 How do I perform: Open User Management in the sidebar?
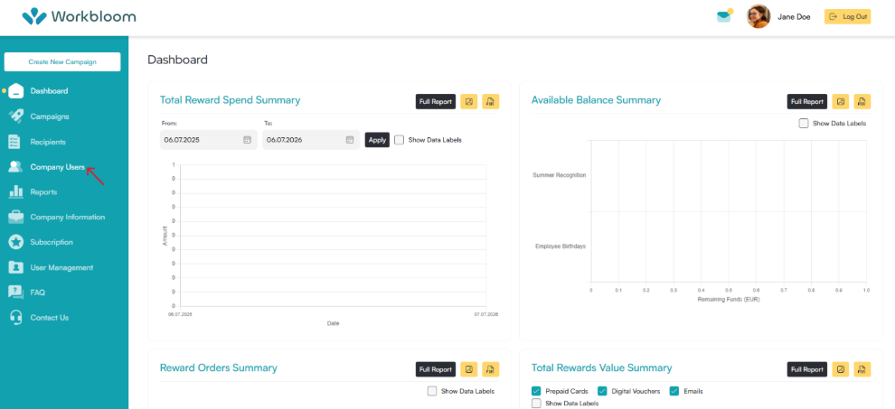pos(61,267)
